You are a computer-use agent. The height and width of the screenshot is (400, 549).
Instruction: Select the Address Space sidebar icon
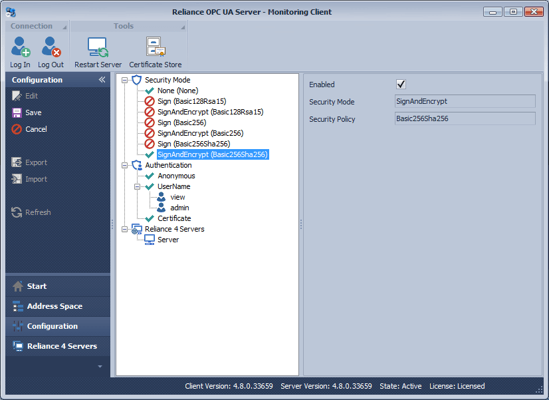tap(17, 307)
